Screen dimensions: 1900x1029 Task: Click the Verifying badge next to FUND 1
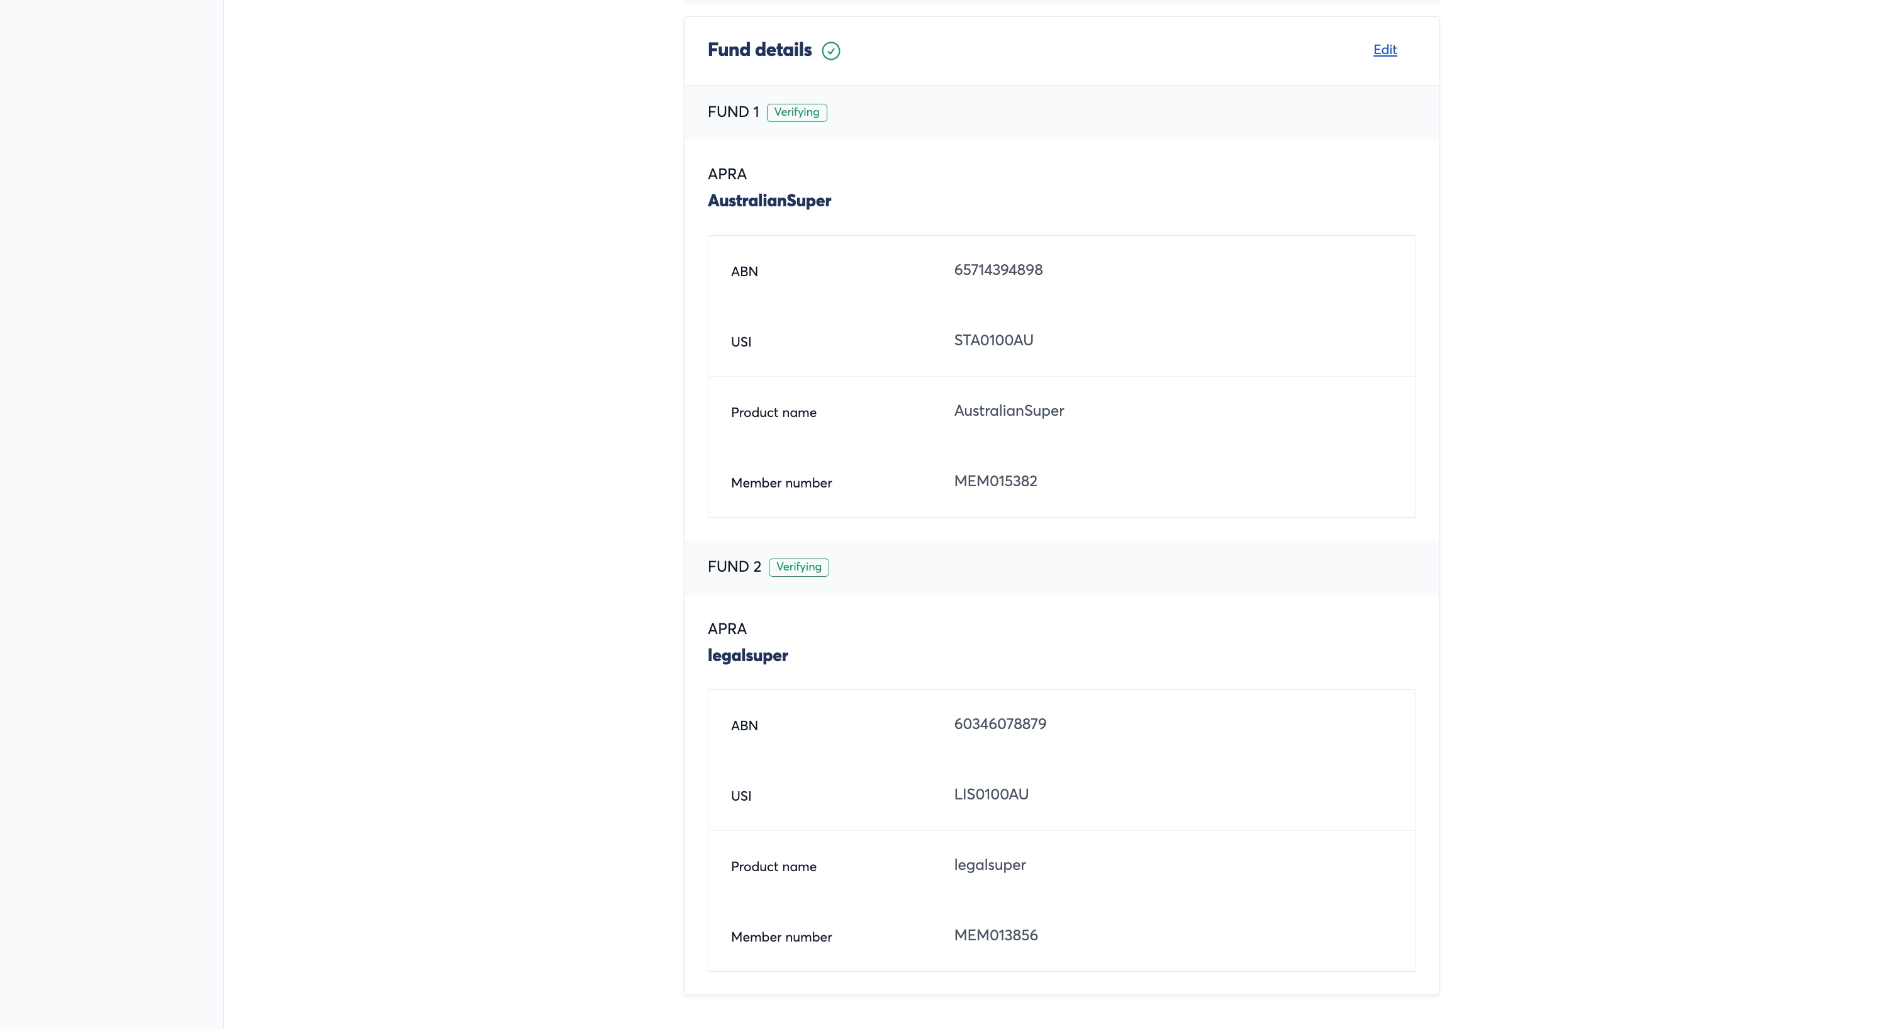coord(796,112)
